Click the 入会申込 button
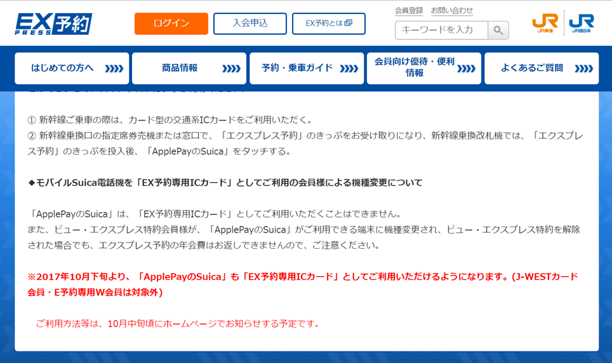This screenshot has width=612, height=363. [250, 23]
